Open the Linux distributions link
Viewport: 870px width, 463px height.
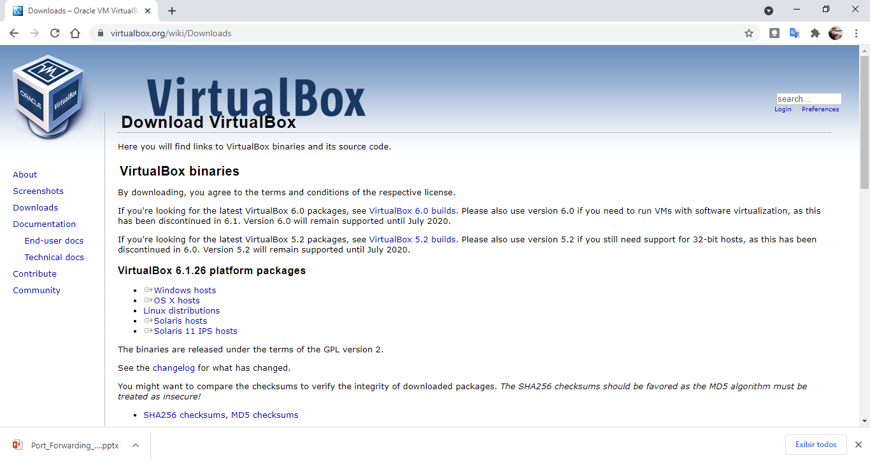[182, 310]
